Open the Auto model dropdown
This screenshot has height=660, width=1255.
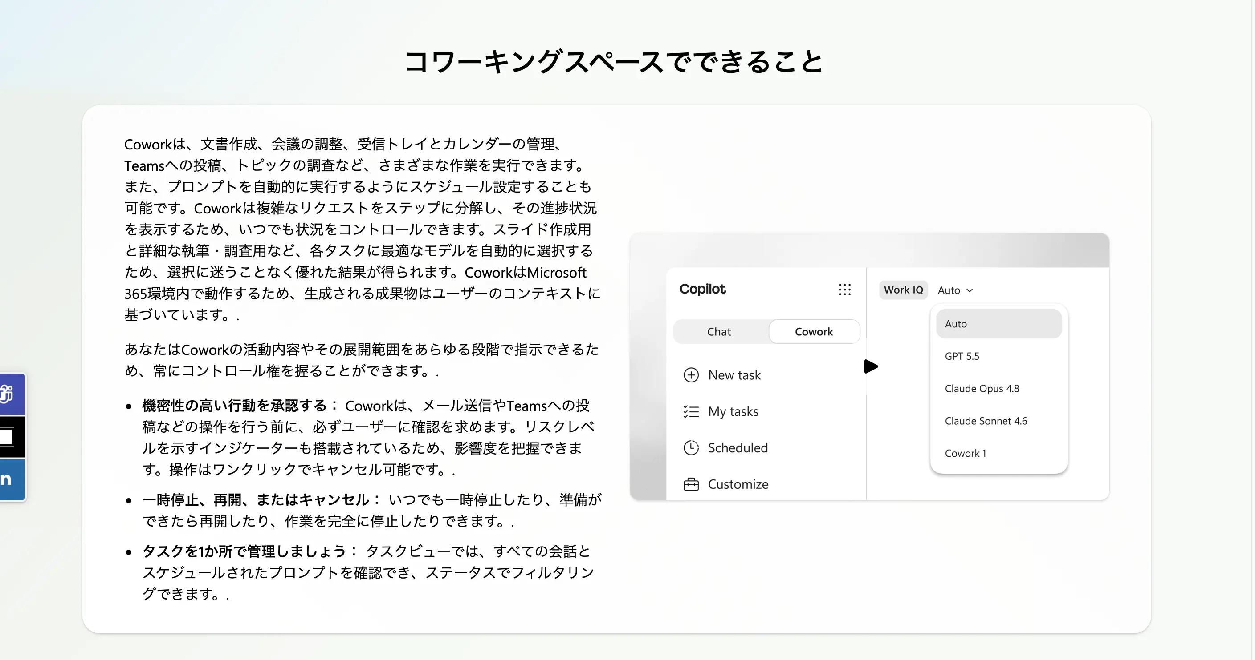pyautogui.click(x=955, y=290)
